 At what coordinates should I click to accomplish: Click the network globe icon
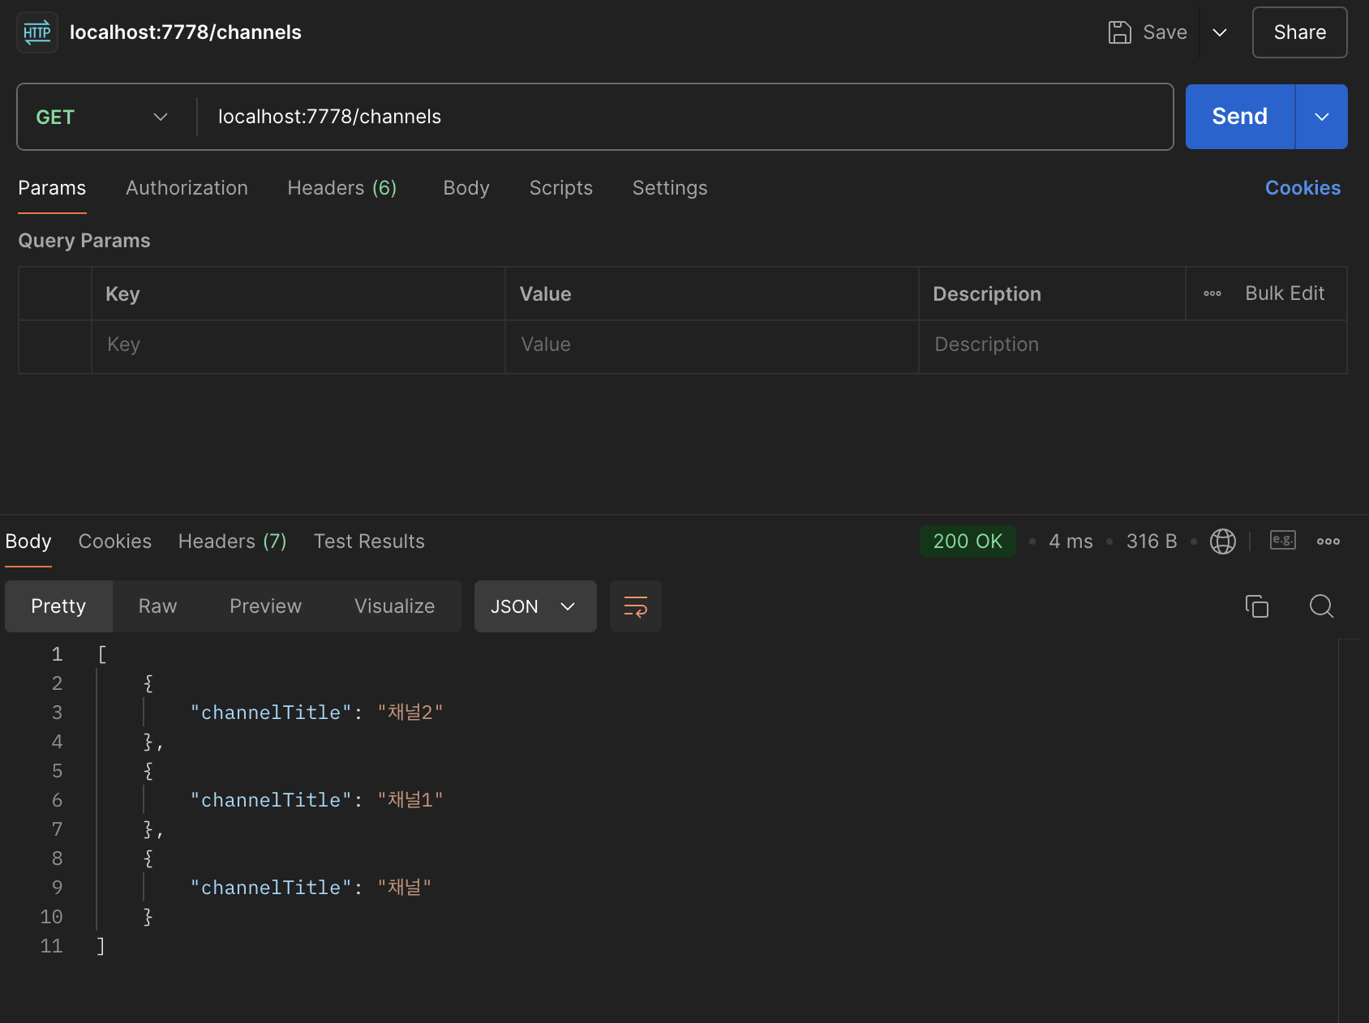point(1223,541)
